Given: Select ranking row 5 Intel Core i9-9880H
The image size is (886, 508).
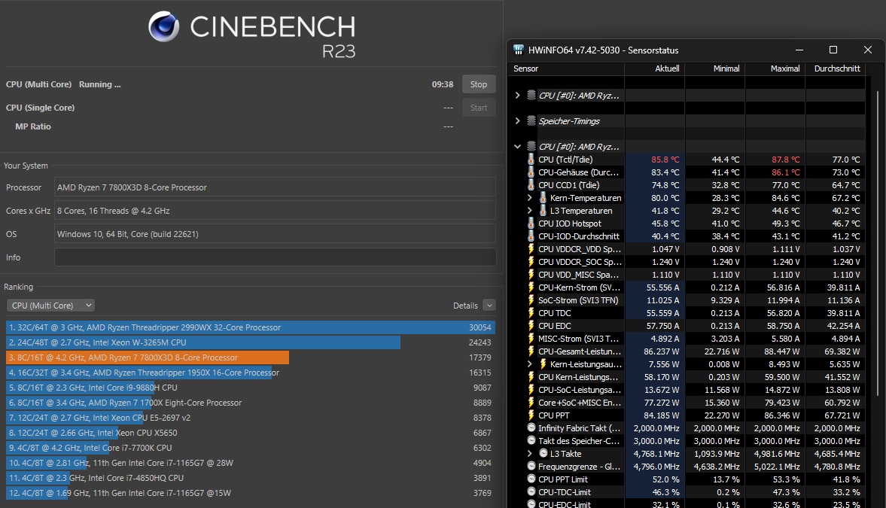Looking at the screenshot, I should (251, 388).
